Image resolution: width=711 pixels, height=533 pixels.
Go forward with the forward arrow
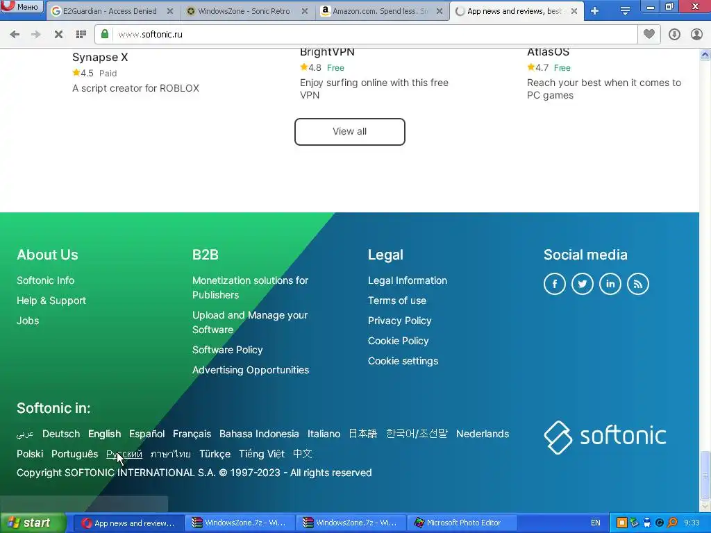[36, 35]
